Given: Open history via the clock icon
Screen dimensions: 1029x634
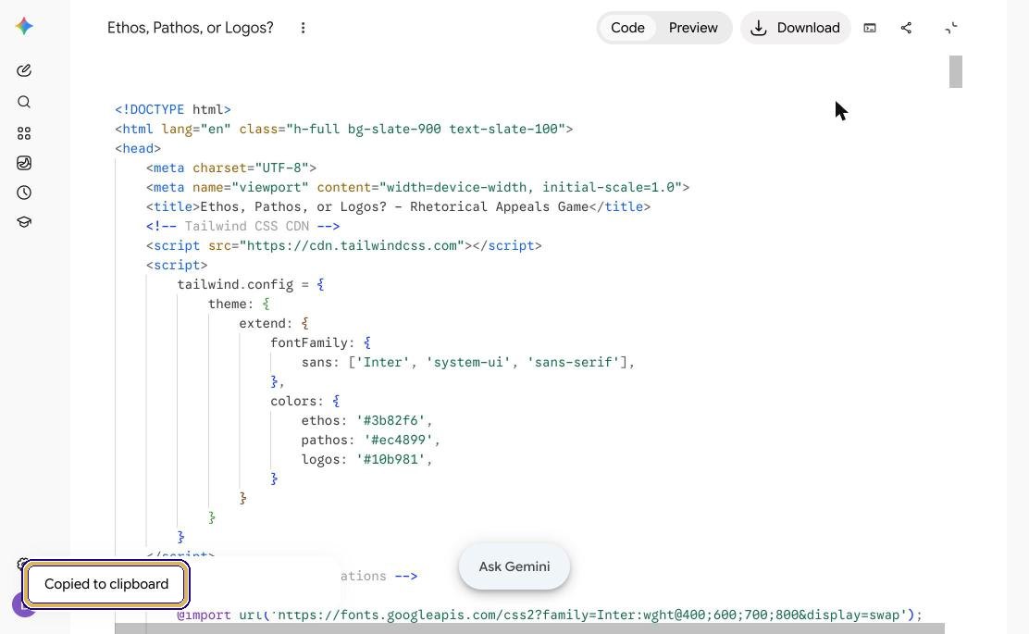Looking at the screenshot, I should tap(24, 193).
